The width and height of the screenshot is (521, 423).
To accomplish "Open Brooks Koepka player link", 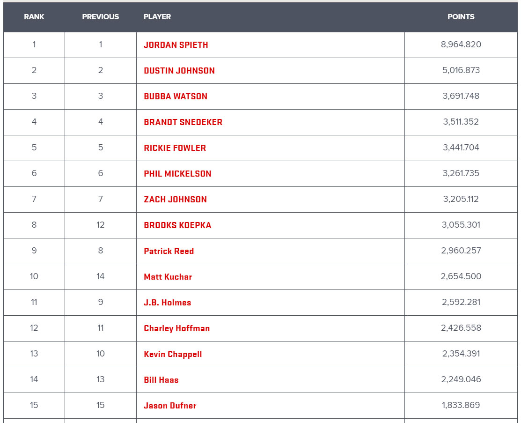I will 177,225.
